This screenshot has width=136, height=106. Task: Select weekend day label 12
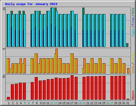coord(52,103)
